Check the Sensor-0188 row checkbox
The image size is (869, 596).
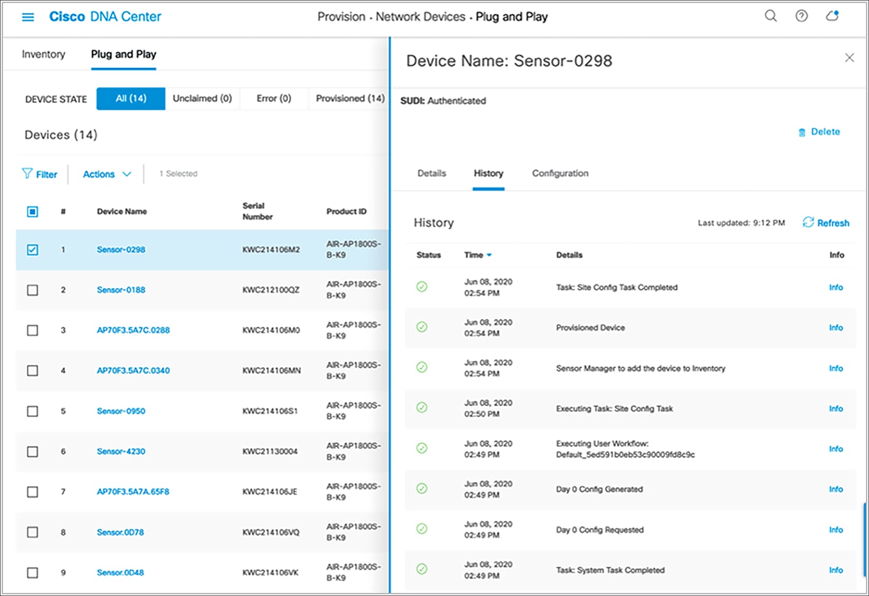[33, 290]
